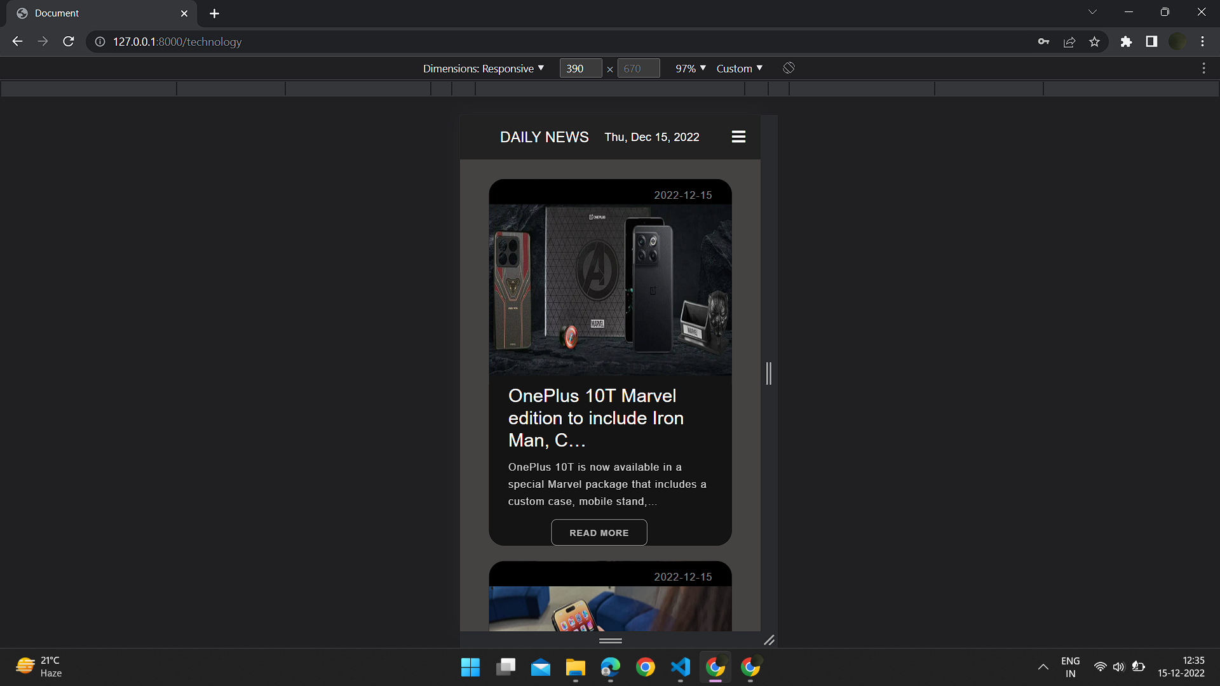This screenshot has height=686, width=1220.
Task: Open the password key icon
Action: tap(1043, 41)
